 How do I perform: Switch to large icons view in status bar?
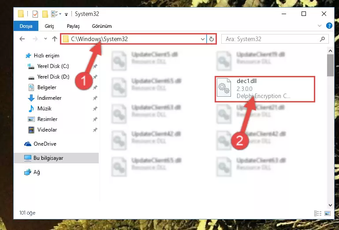[328, 213]
